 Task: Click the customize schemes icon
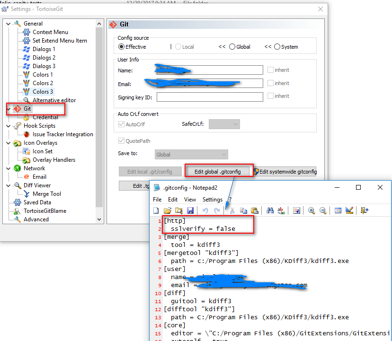349,210
